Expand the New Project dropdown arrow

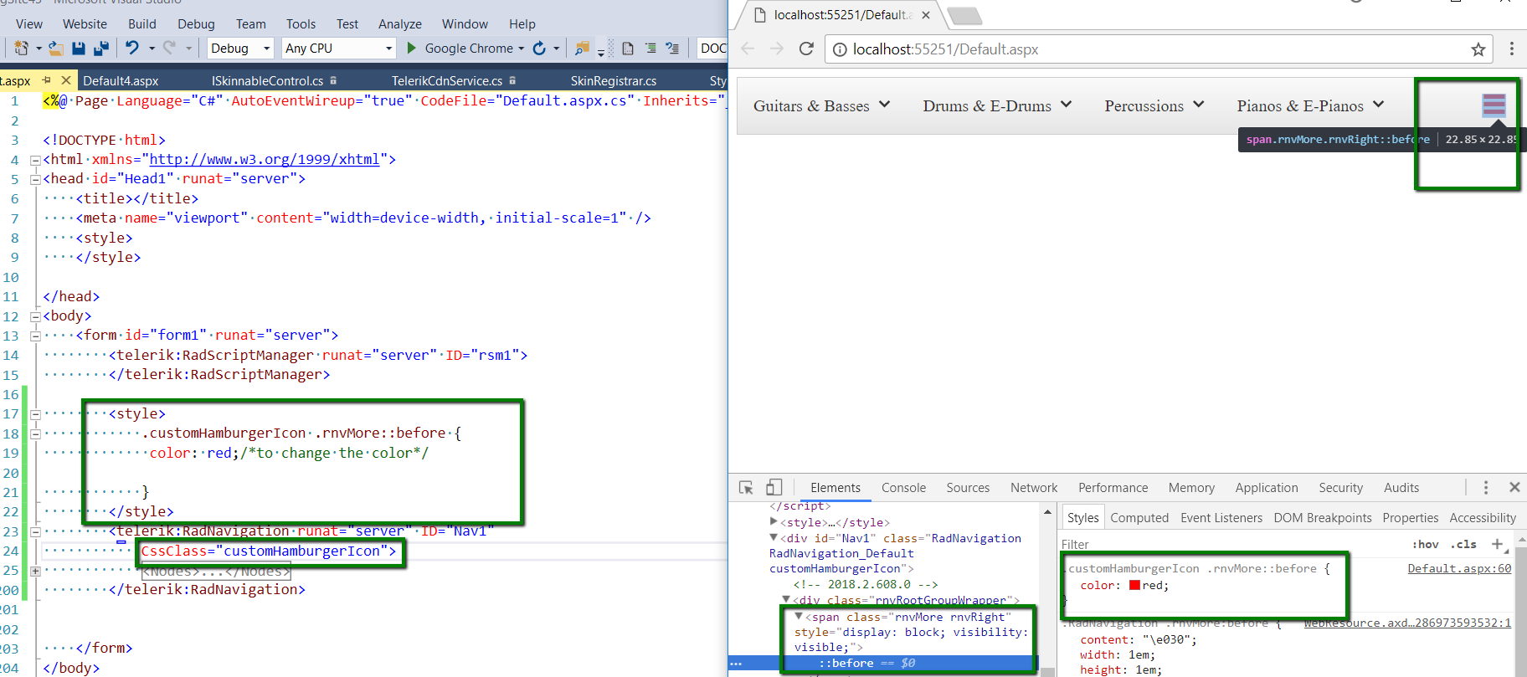tap(39, 49)
